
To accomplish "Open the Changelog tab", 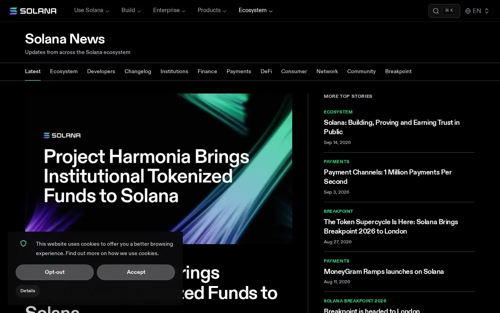I will click(138, 72).
